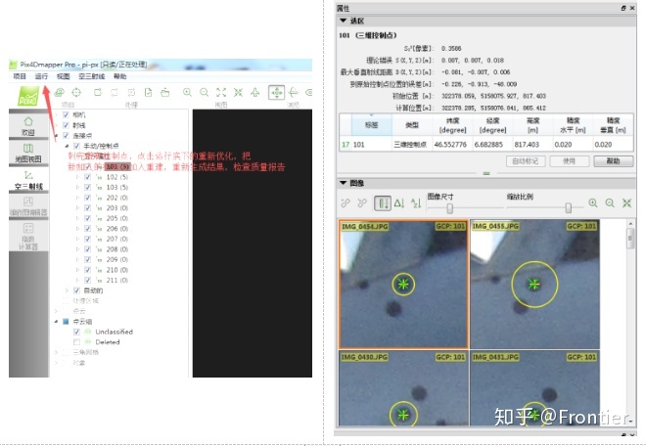The height and width of the screenshot is (446, 646).
Task: Open the 空三射线 menu
Action: pyautogui.click(x=91, y=76)
